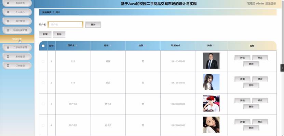Expand 用户管理 sidebar menu
Screen dimensions: 284x136
coord(17,21)
